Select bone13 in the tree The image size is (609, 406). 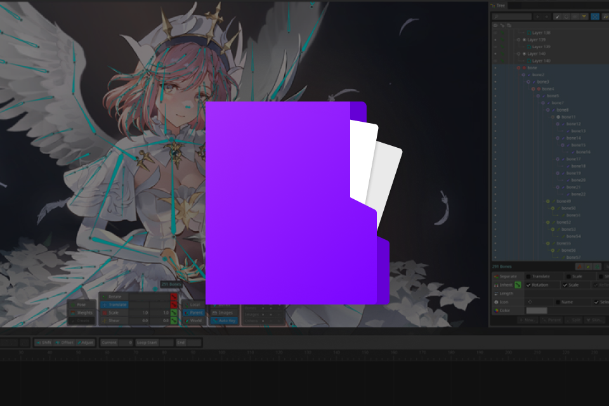pos(579,131)
